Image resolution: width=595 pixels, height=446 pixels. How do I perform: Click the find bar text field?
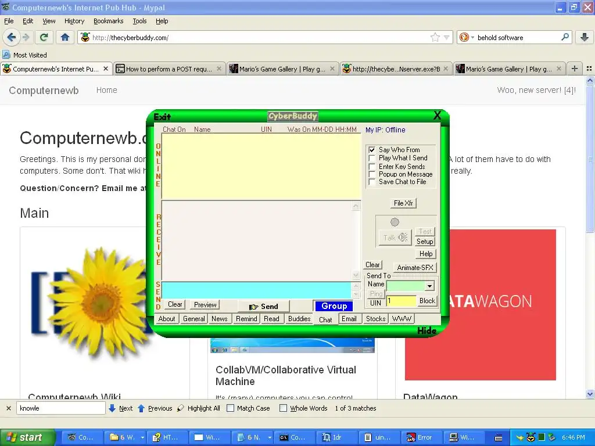click(60, 408)
